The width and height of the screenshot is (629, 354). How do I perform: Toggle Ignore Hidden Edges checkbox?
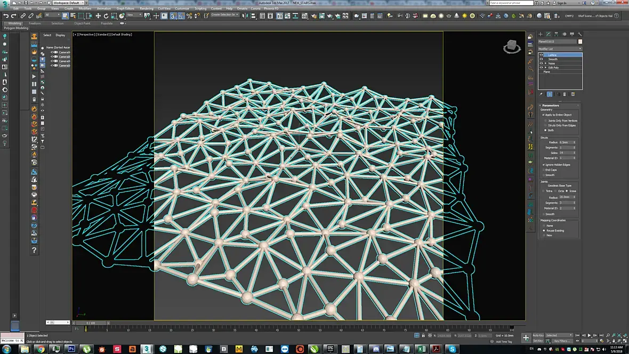point(544,165)
